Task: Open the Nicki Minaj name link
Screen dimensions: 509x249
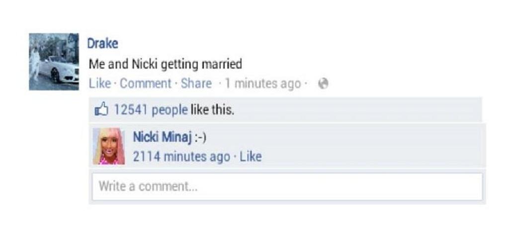Action: pos(162,137)
